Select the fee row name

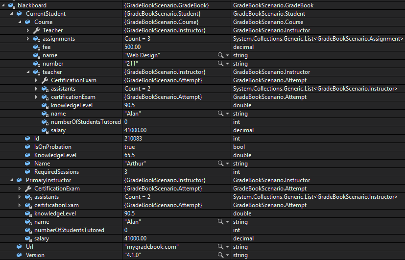(x=47, y=47)
